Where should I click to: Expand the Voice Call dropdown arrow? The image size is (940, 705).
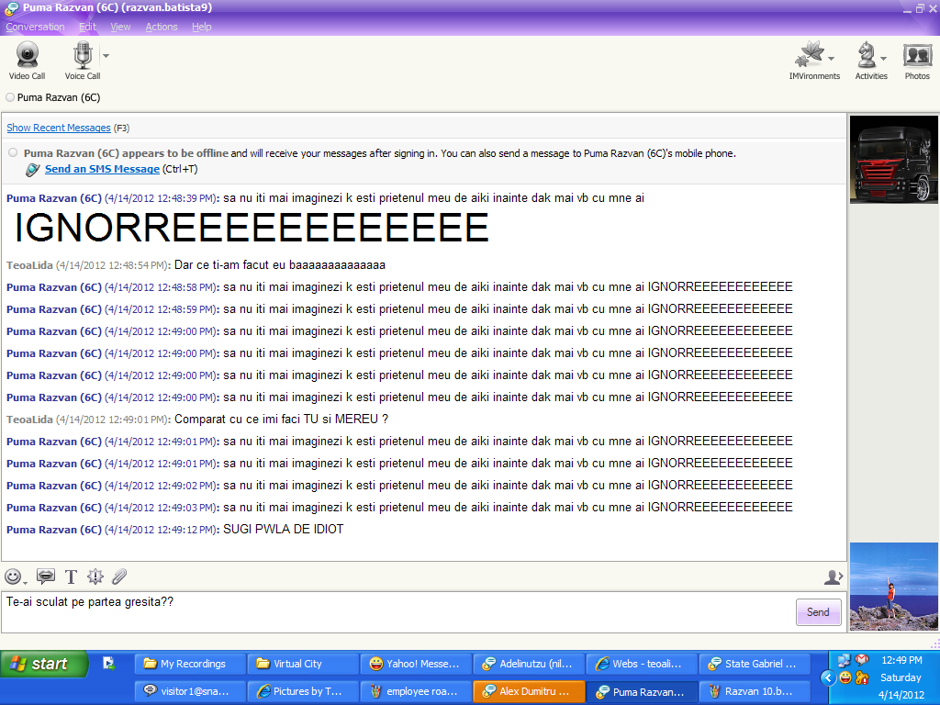(106, 56)
